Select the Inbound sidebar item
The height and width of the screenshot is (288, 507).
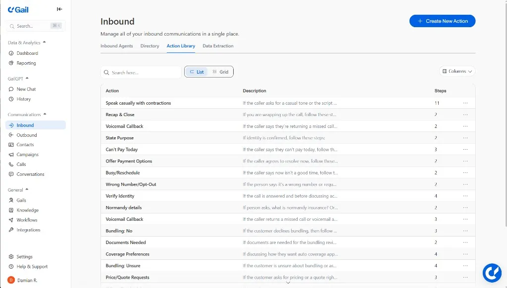[x=36, y=125]
